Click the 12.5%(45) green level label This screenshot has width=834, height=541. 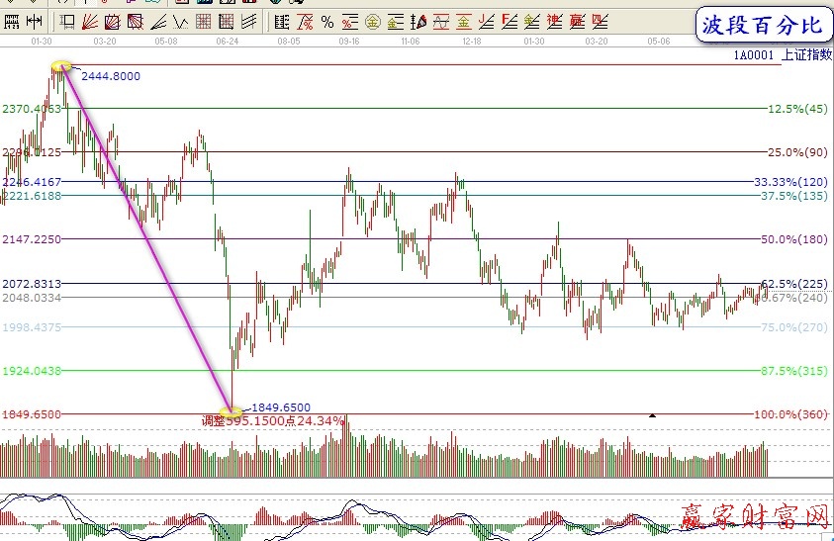point(796,109)
